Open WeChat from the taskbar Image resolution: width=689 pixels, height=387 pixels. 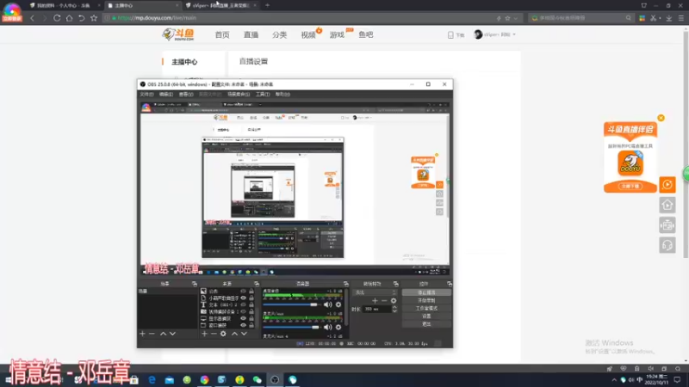click(x=257, y=380)
